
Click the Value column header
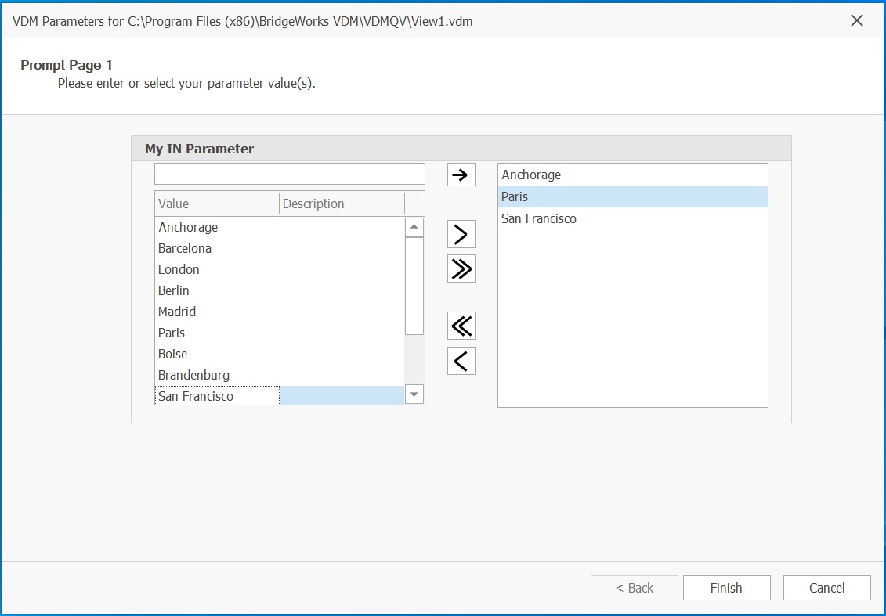(x=217, y=204)
